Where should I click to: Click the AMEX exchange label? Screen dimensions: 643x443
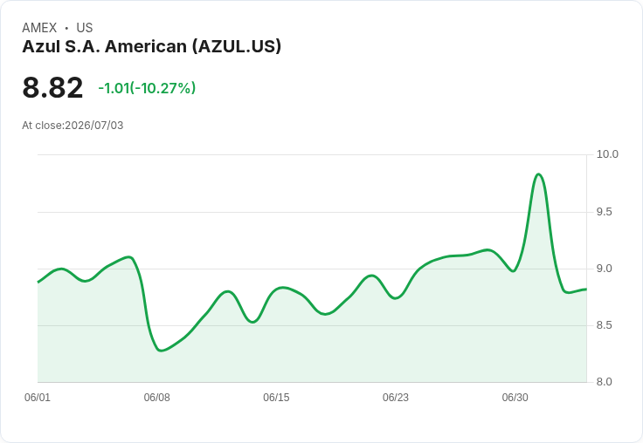[x=39, y=28]
